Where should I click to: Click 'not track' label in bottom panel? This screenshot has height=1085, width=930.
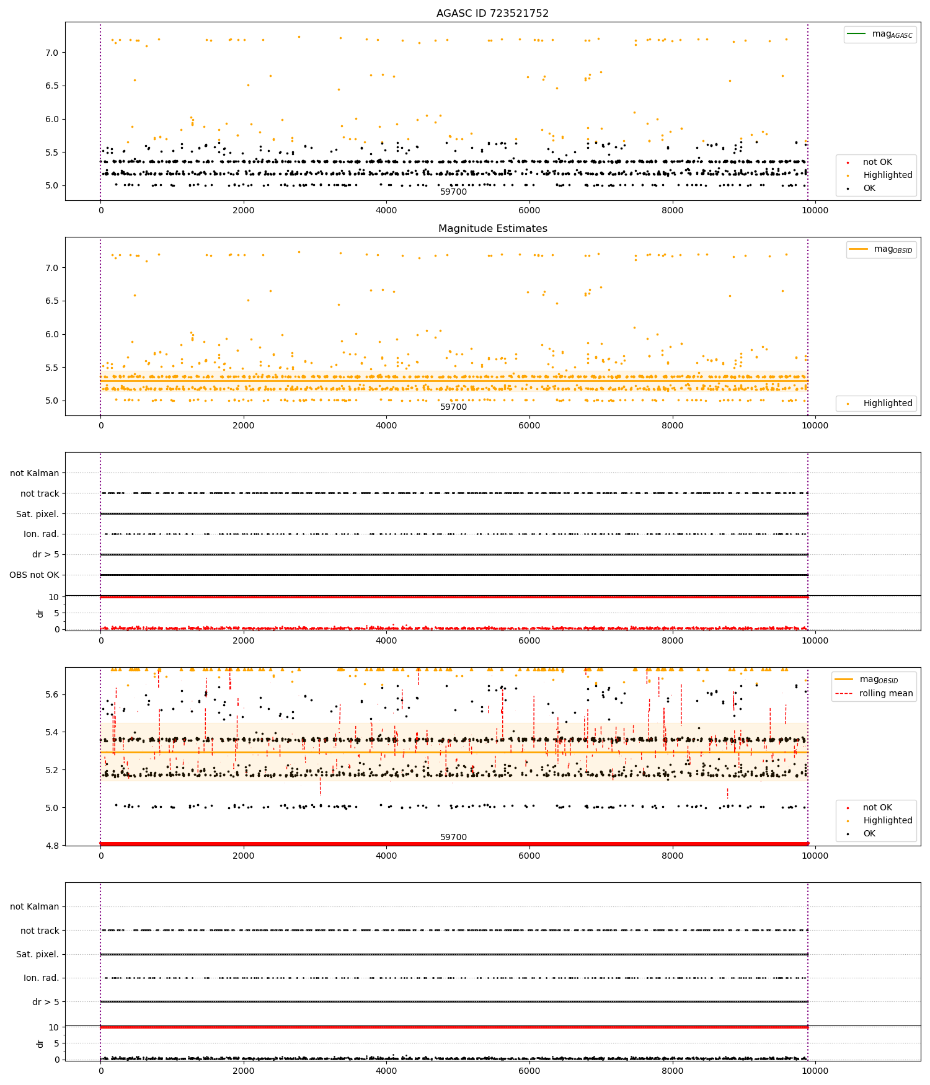40,931
